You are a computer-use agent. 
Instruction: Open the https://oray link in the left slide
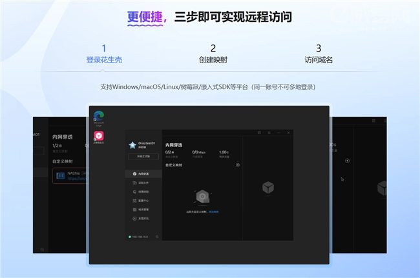coord(78,178)
